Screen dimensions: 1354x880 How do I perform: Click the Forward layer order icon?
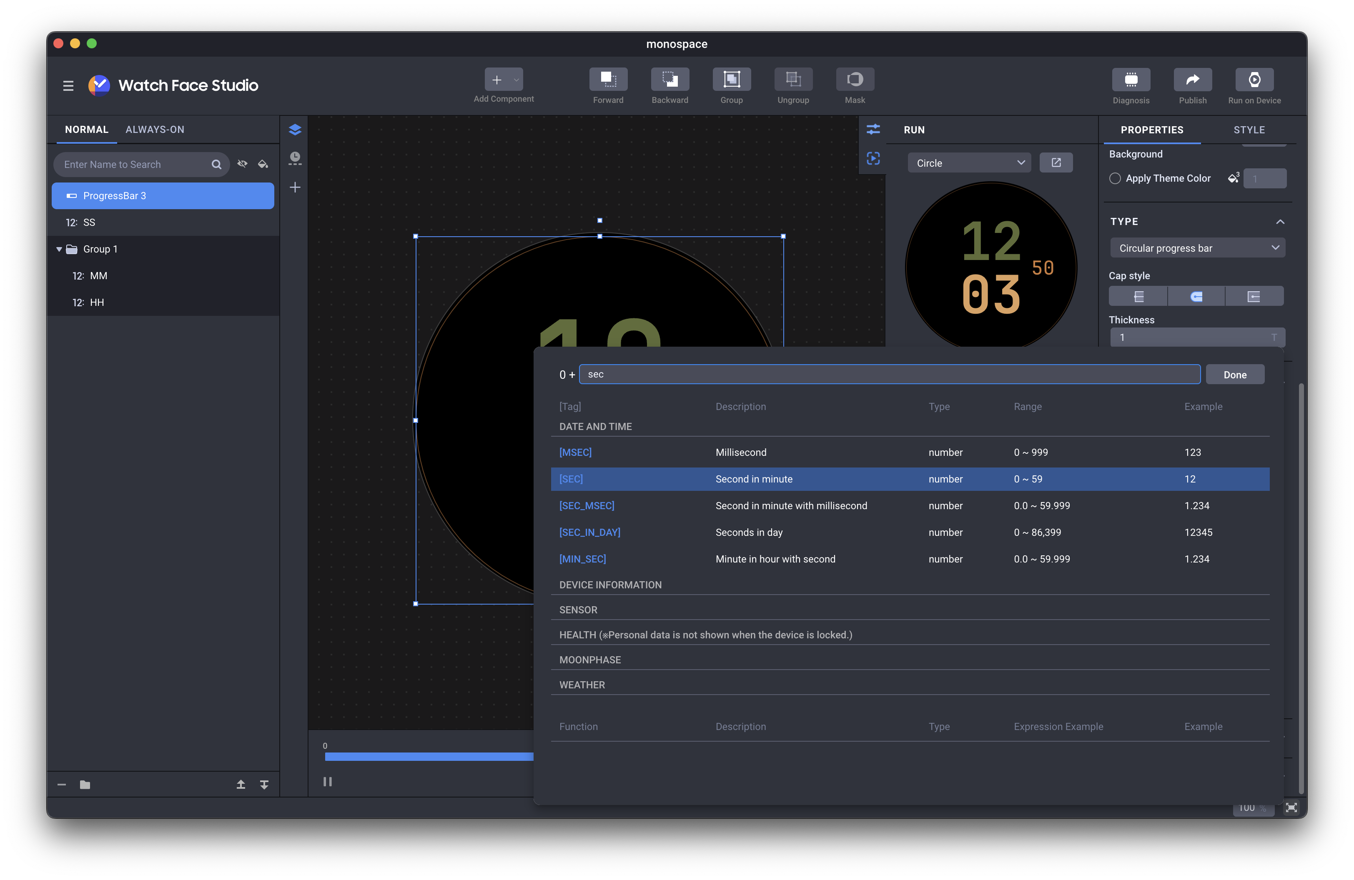(x=608, y=80)
